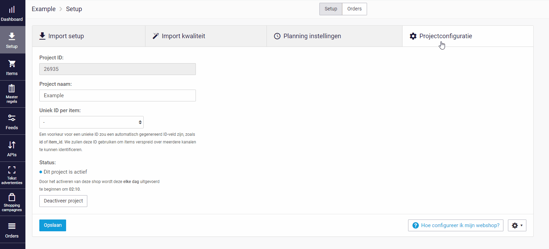Screen dimensions: 549x249
Task: Open Master regels clipboard icon
Action: [11, 88]
